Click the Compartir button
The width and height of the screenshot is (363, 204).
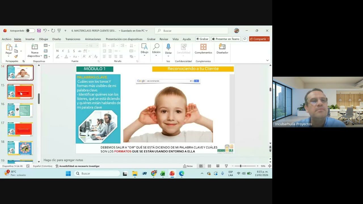click(x=259, y=39)
